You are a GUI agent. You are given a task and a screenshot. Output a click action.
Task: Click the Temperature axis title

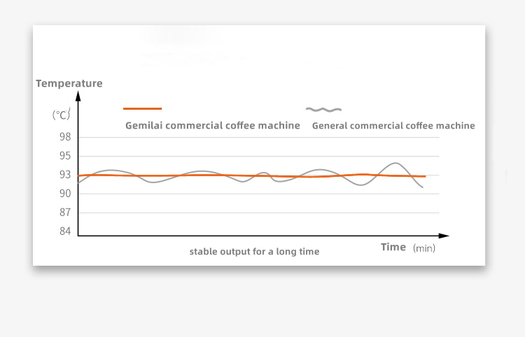[69, 84]
